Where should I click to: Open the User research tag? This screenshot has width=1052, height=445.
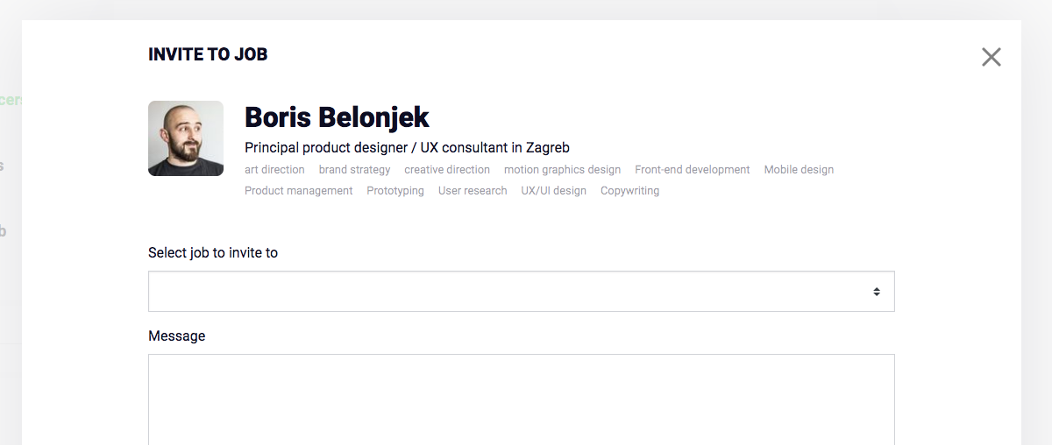[473, 191]
